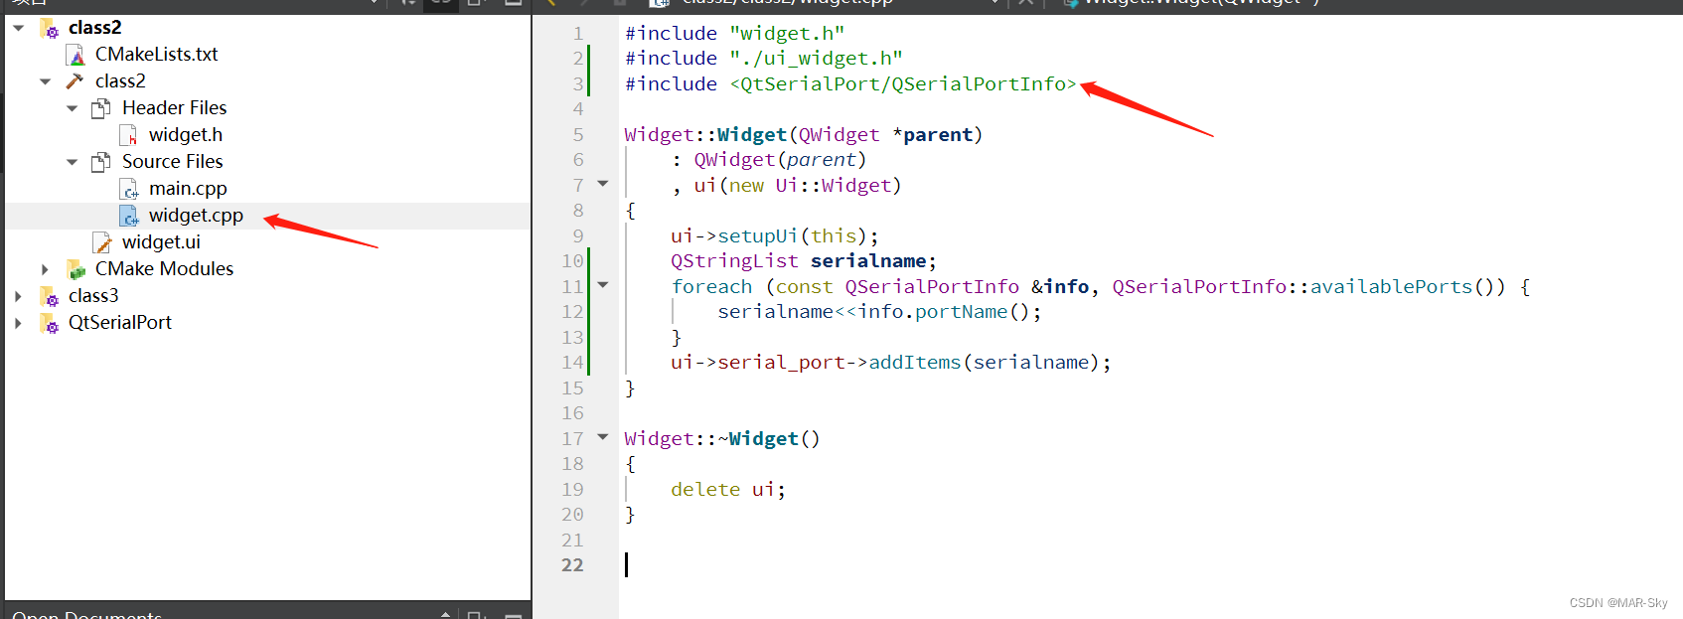Fold the destructor block at line 17
Viewport: 1683px width, 619px height.
pos(602,437)
